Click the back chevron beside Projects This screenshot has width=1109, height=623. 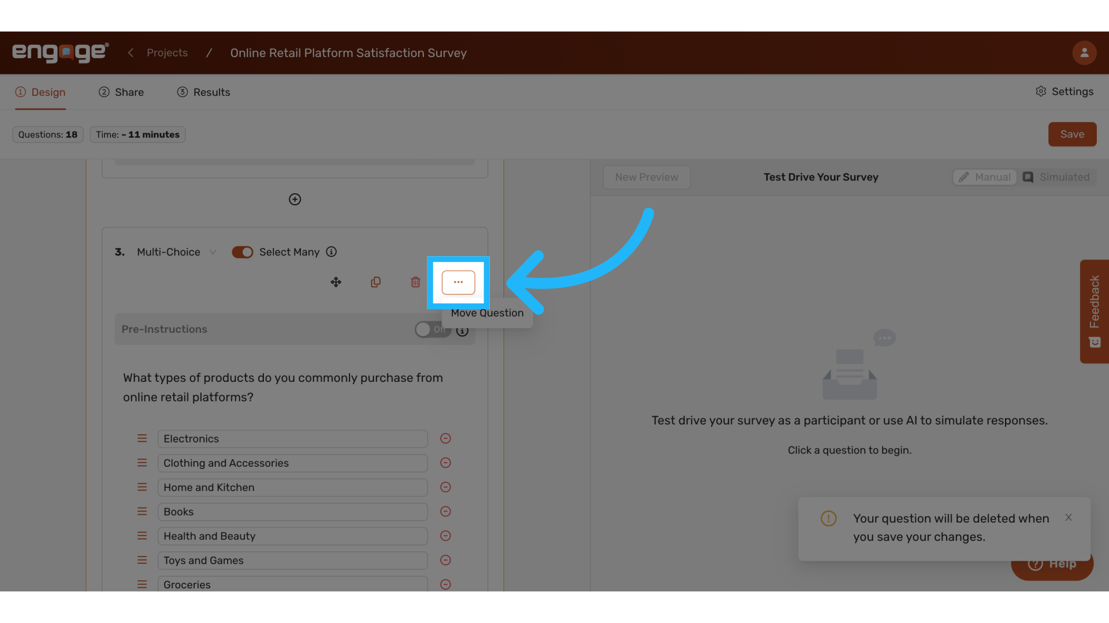tap(131, 52)
